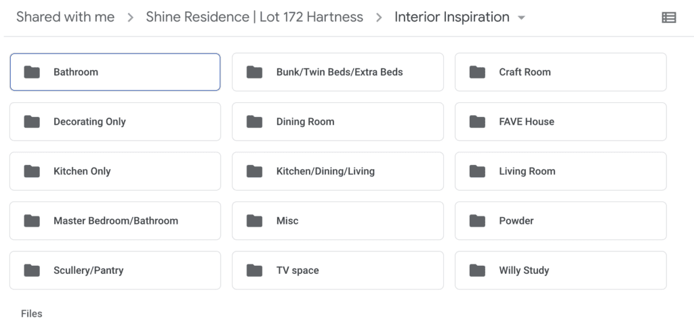Select the Decorating Only folder
Image resolution: width=694 pixels, height=328 pixels.
pos(115,122)
